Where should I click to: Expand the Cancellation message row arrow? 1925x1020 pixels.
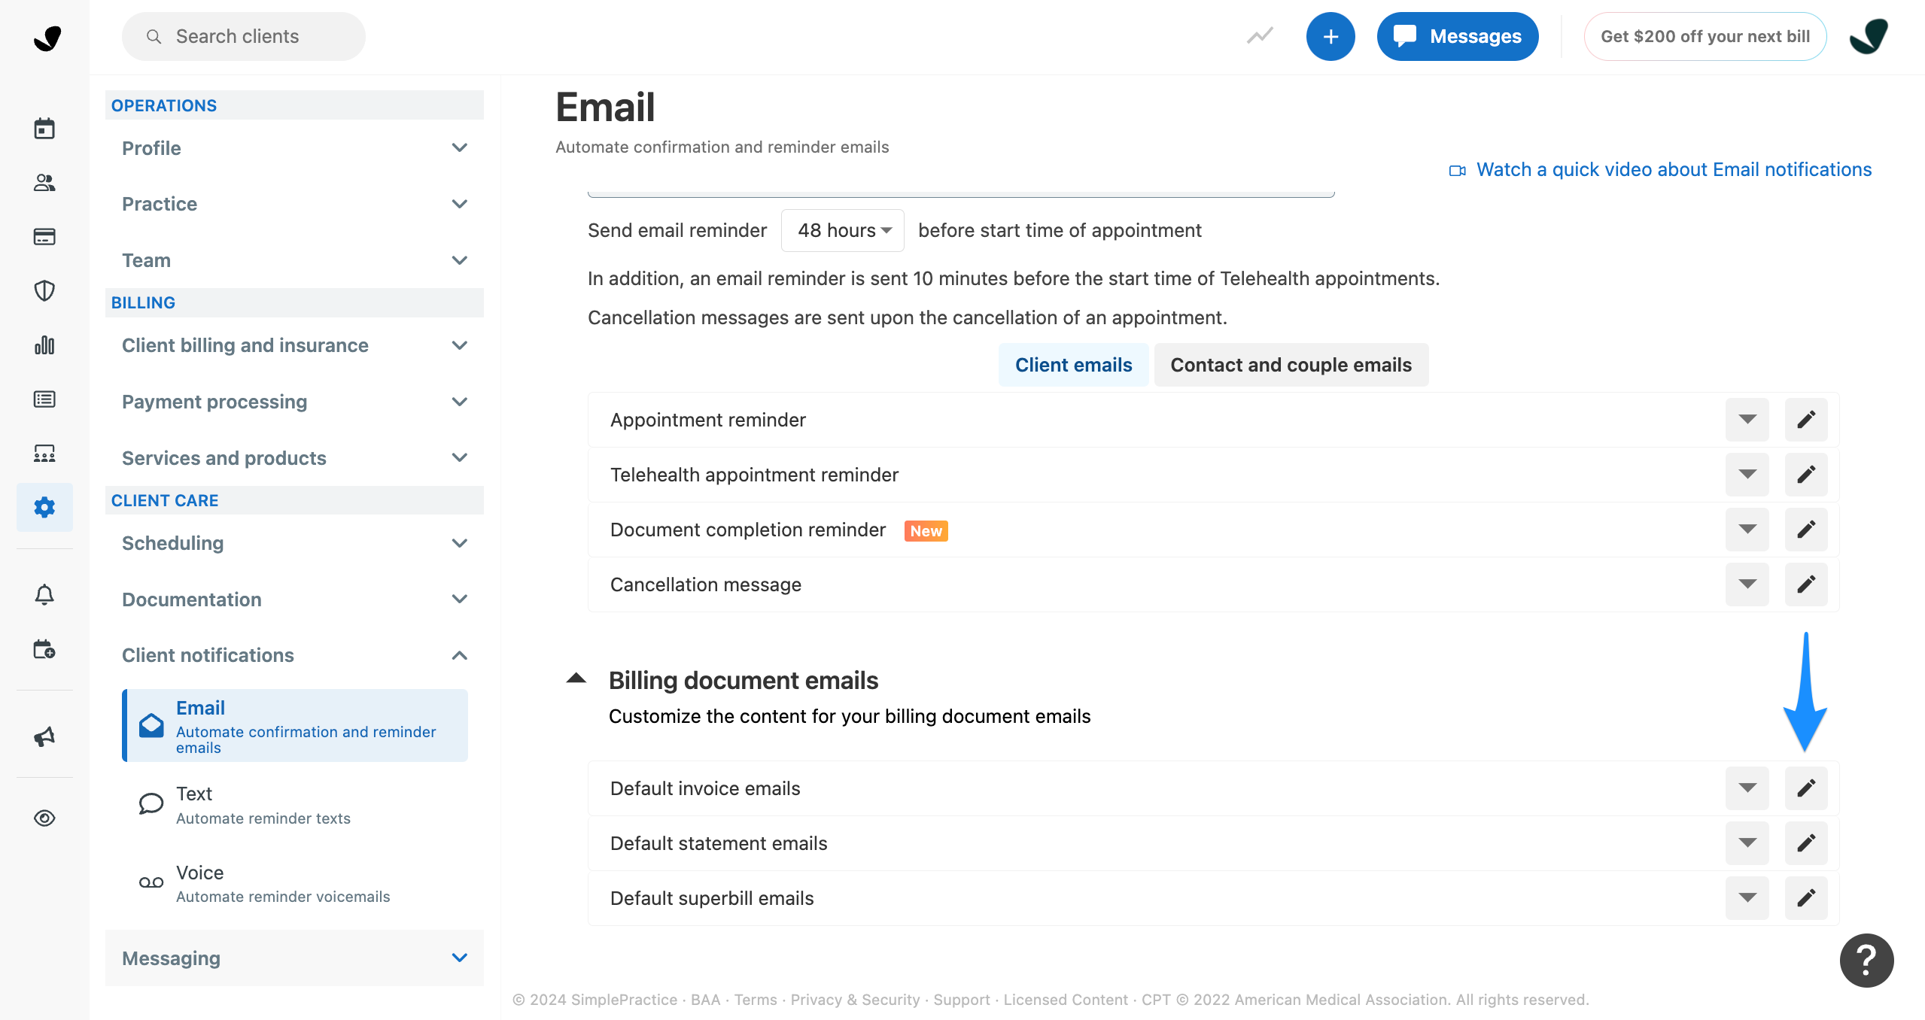tap(1747, 584)
